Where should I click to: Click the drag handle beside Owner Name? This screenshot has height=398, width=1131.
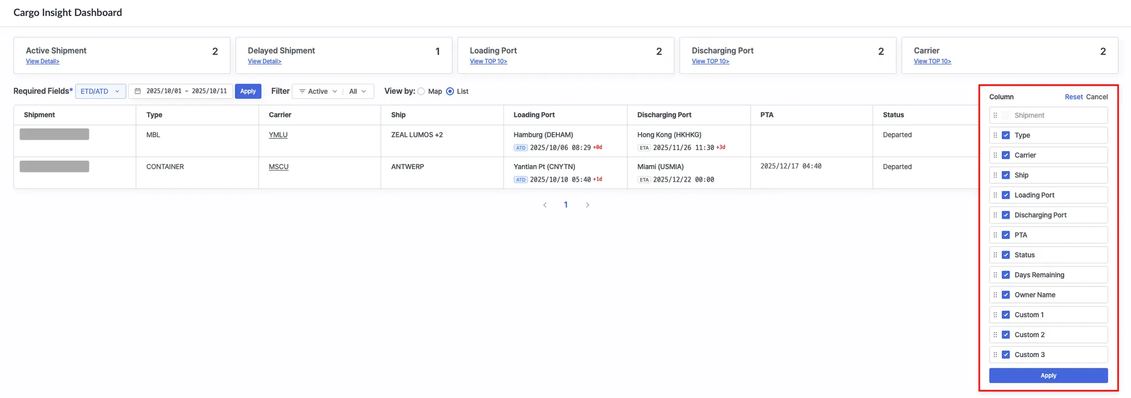point(995,295)
